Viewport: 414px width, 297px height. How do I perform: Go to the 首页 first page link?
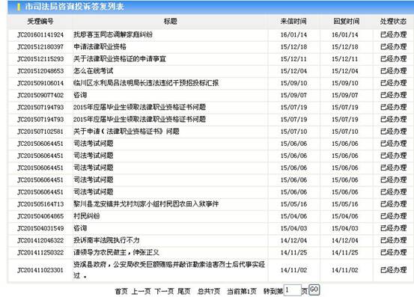(121, 291)
